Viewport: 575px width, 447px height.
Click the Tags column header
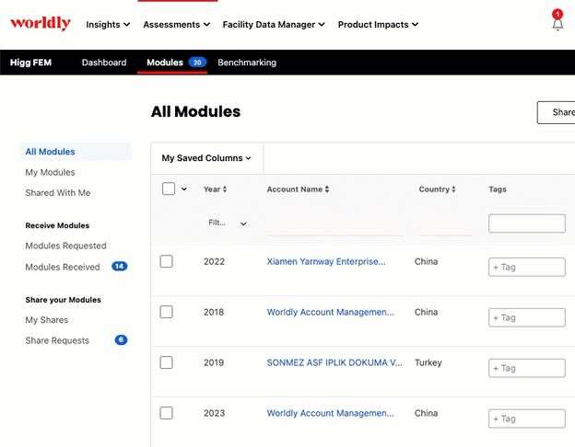(498, 189)
